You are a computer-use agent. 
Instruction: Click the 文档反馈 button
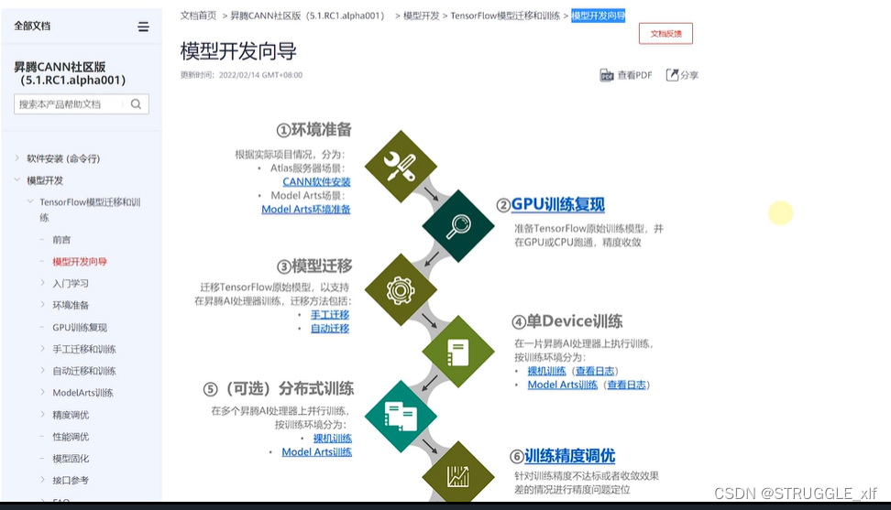coord(666,34)
